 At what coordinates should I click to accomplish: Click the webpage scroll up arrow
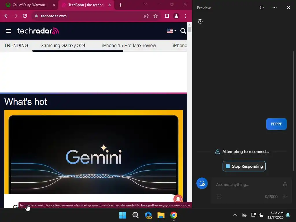click(190, 25)
